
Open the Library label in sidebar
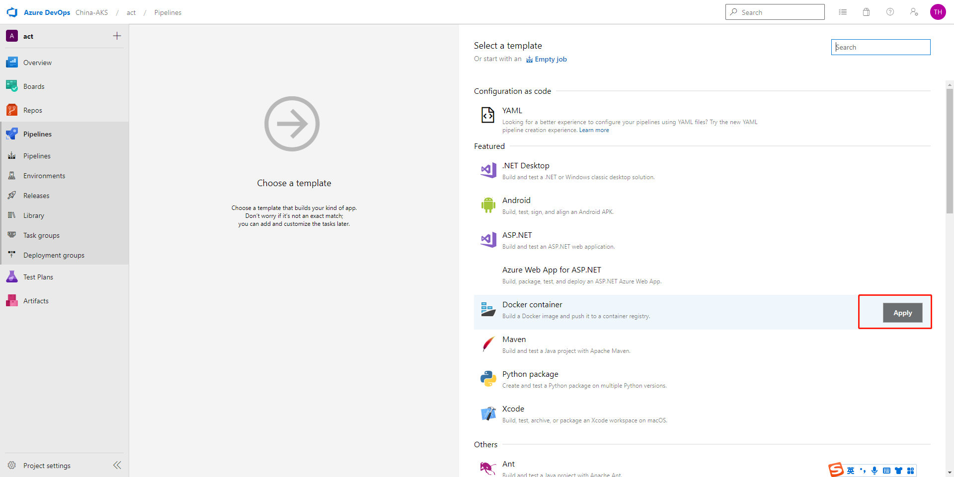point(34,215)
